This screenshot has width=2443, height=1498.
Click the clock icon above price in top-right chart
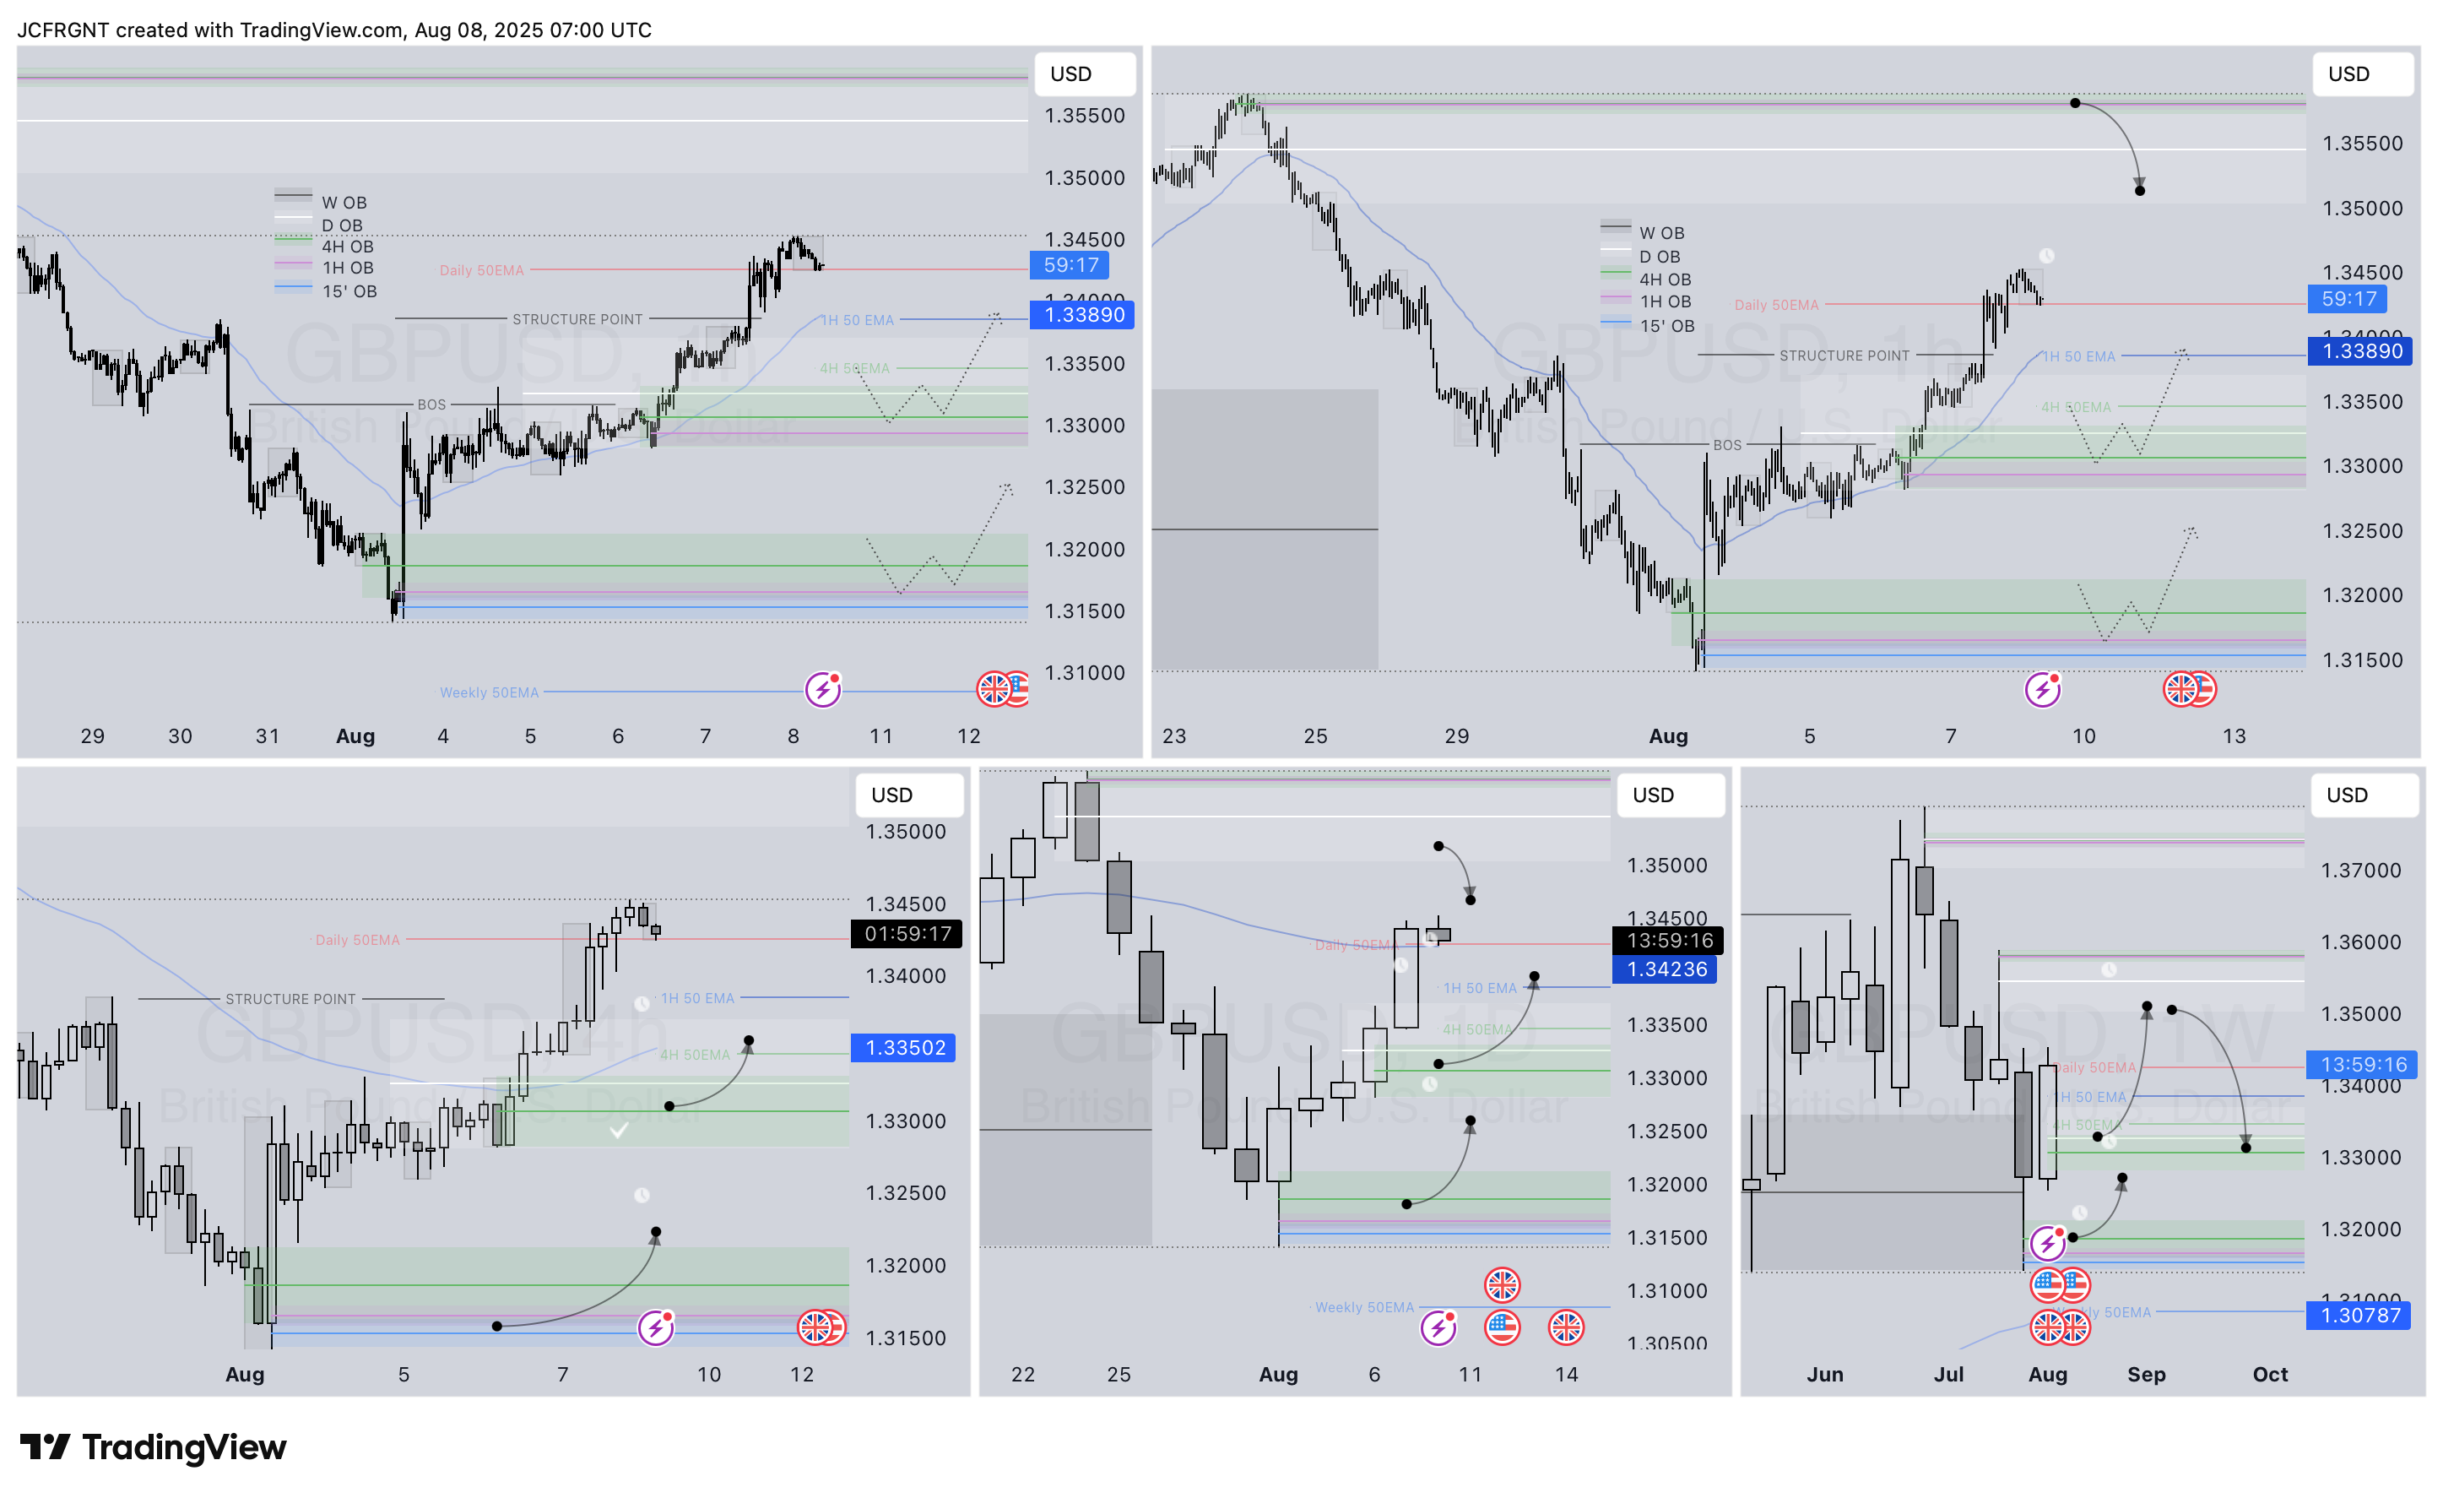(2045, 255)
